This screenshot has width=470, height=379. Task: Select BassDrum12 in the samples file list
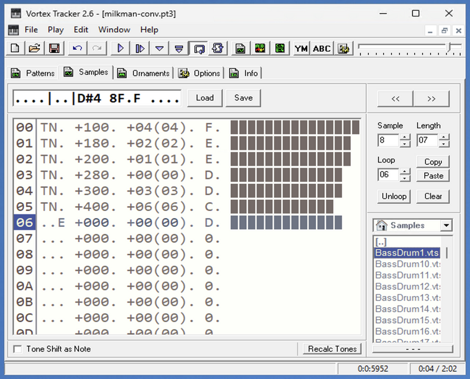click(408, 286)
